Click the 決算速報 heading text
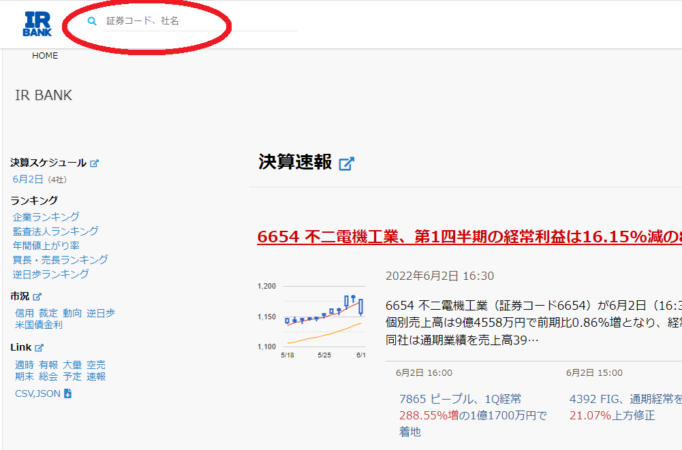This screenshot has height=450, width=682. [295, 162]
